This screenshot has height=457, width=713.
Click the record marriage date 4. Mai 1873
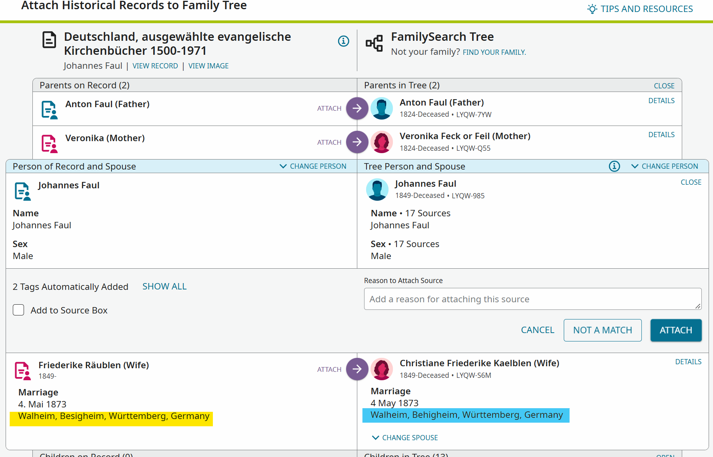[42, 404]
